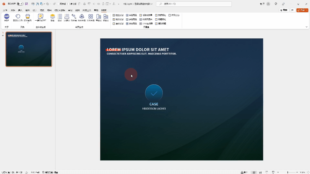Open the file name dropdown in the title bar
Image resolution: width=310 pixels, height=174 pixels.
pyautogui.click(x=152, y=4)
